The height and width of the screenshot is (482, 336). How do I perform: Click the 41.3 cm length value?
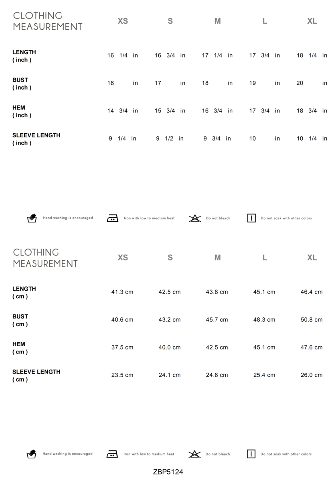(x=122, y=292)
